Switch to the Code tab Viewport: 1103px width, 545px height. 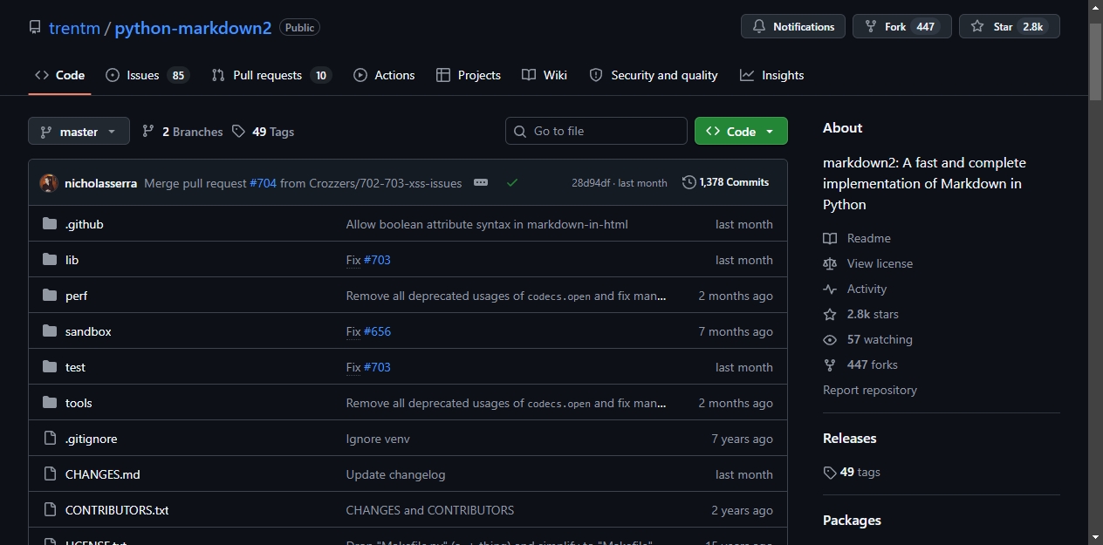[x=59, y=75]
